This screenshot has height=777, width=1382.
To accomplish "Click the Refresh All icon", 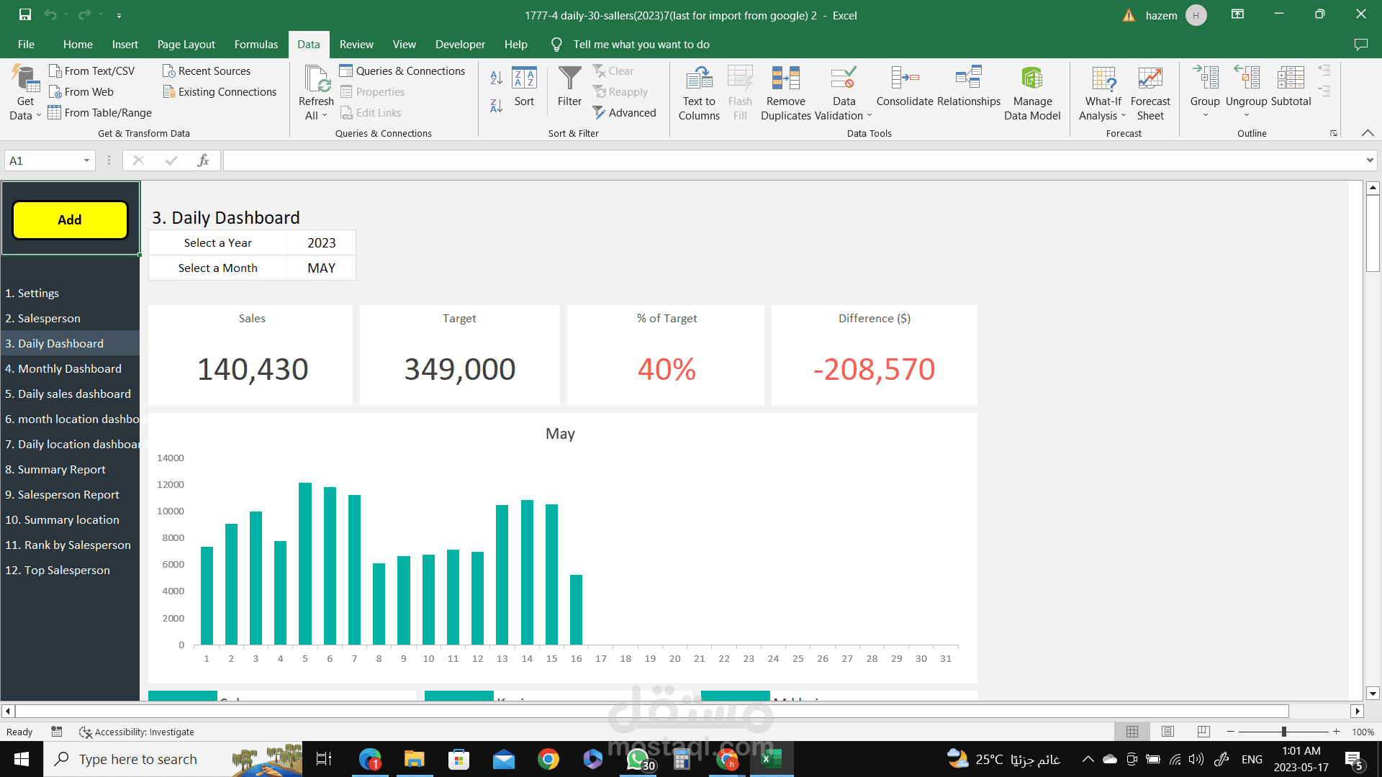I will tap(316, 78).
